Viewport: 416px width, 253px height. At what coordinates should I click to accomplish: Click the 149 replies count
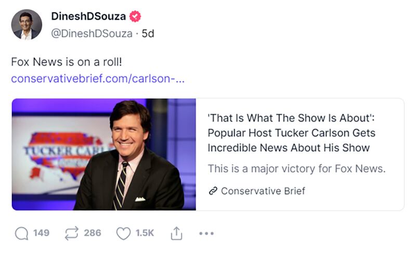click(41, 233)
